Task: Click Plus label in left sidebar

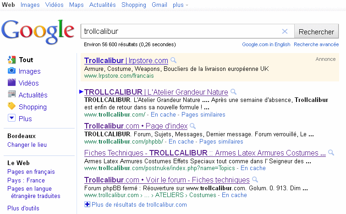Action: click(x=25, y=119)
